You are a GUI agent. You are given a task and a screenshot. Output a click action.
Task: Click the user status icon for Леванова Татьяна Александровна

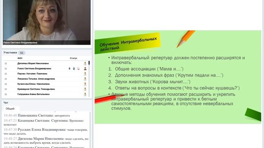85,79
